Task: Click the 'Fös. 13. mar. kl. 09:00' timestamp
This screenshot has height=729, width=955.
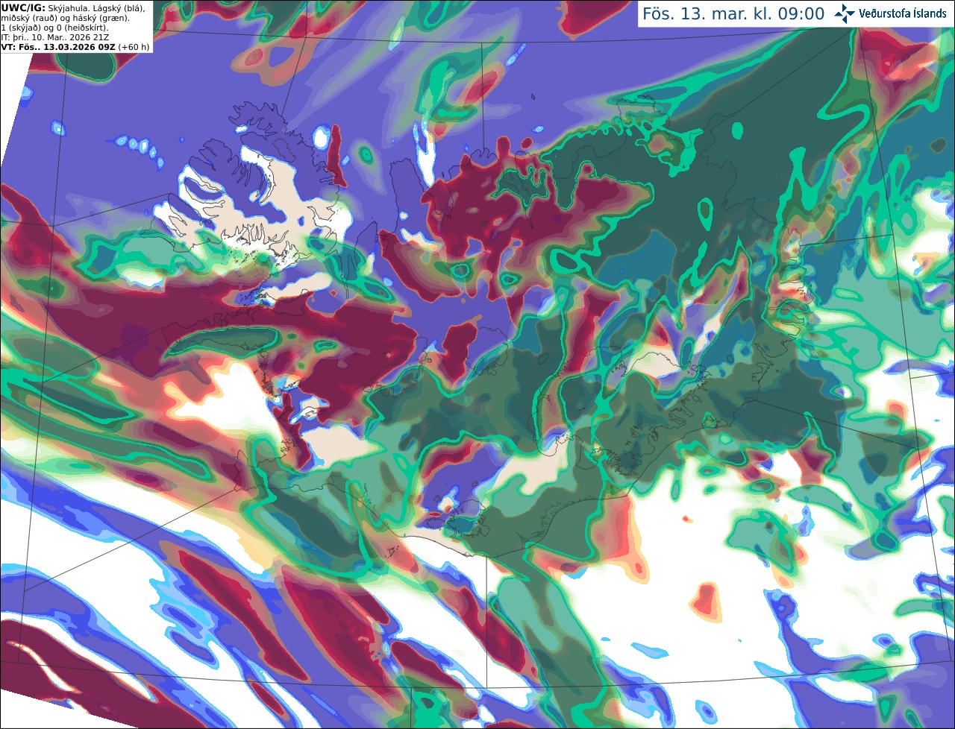Action: (x=733, y=14)
